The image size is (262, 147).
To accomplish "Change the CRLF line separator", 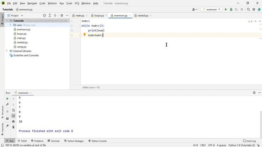I will tap(203, 145).
